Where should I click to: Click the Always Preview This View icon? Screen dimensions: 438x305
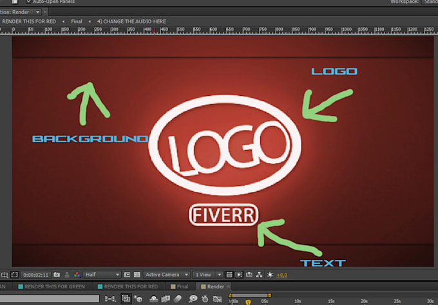tap(5, 275)
